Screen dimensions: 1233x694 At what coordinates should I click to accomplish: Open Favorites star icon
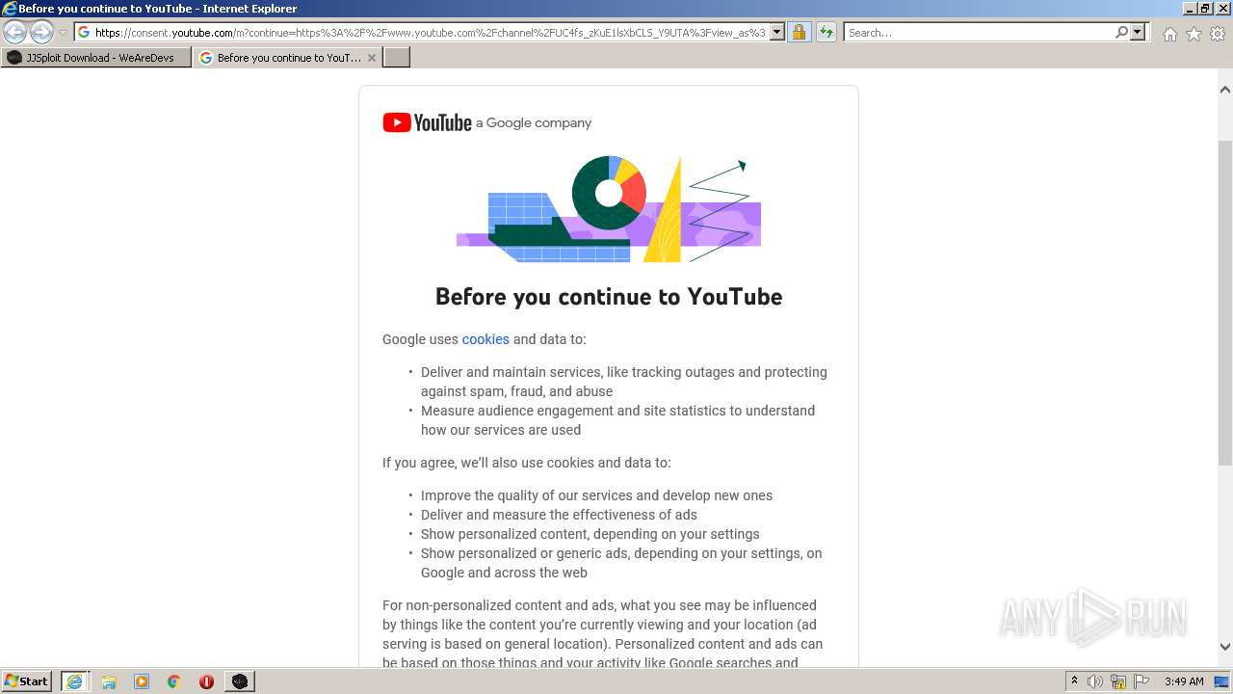click(x=1194, y=34)
